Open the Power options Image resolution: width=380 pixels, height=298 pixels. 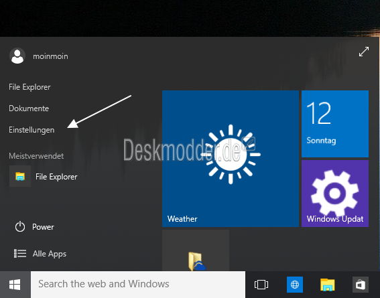(34, 227)
